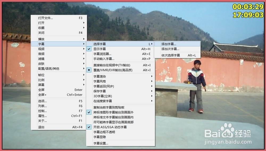Open the 比例 submenu
The width and height of the screenshot is (266, 151).
click(x=59, y=80)
